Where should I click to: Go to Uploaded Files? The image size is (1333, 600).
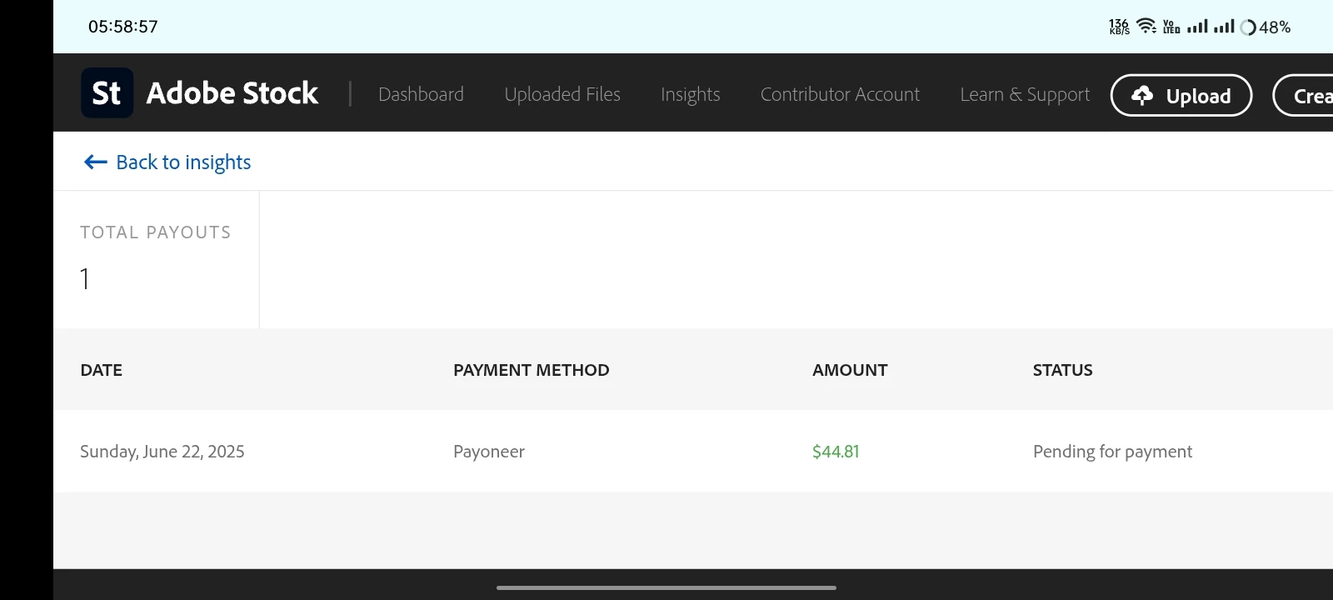(x=562, y=94)
